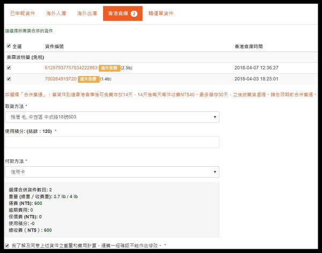Go to the 海外出庫 tab

pyautogui.click(x=87, y=13)
